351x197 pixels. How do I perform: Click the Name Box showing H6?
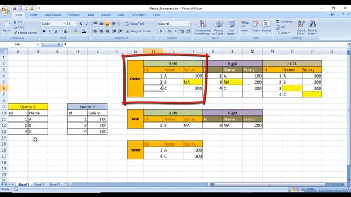click(x=18, y=44)
